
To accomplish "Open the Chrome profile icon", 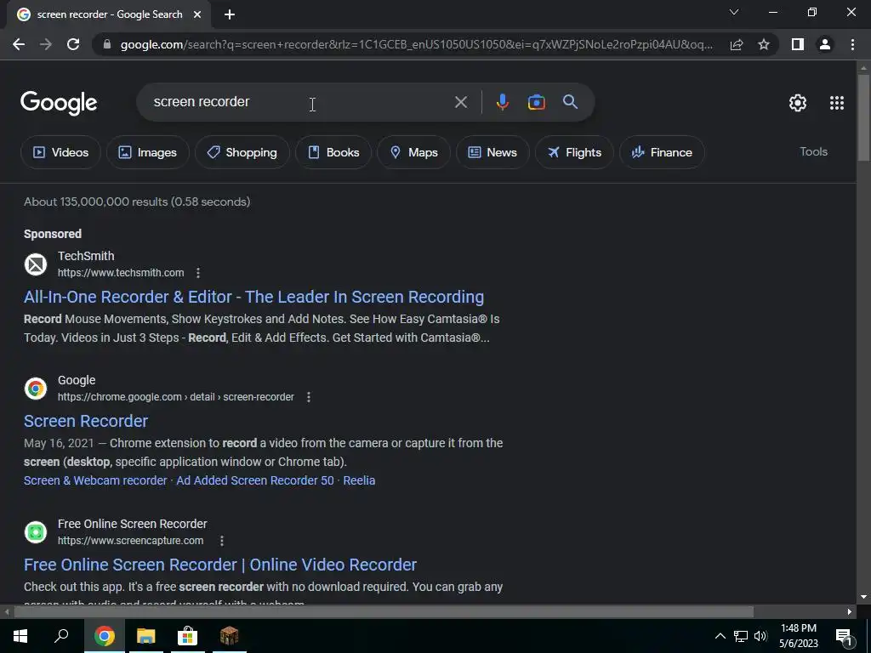I will pos(825,44).
